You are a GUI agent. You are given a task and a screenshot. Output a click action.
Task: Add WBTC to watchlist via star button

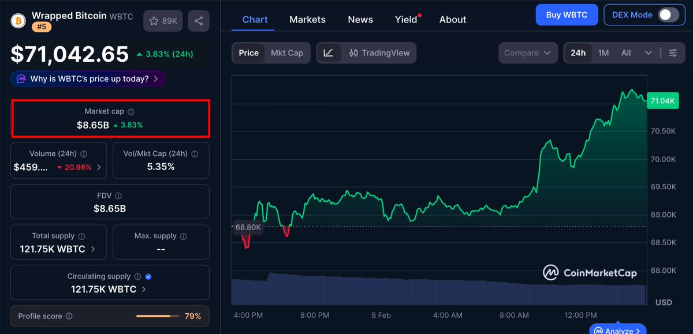163,21
